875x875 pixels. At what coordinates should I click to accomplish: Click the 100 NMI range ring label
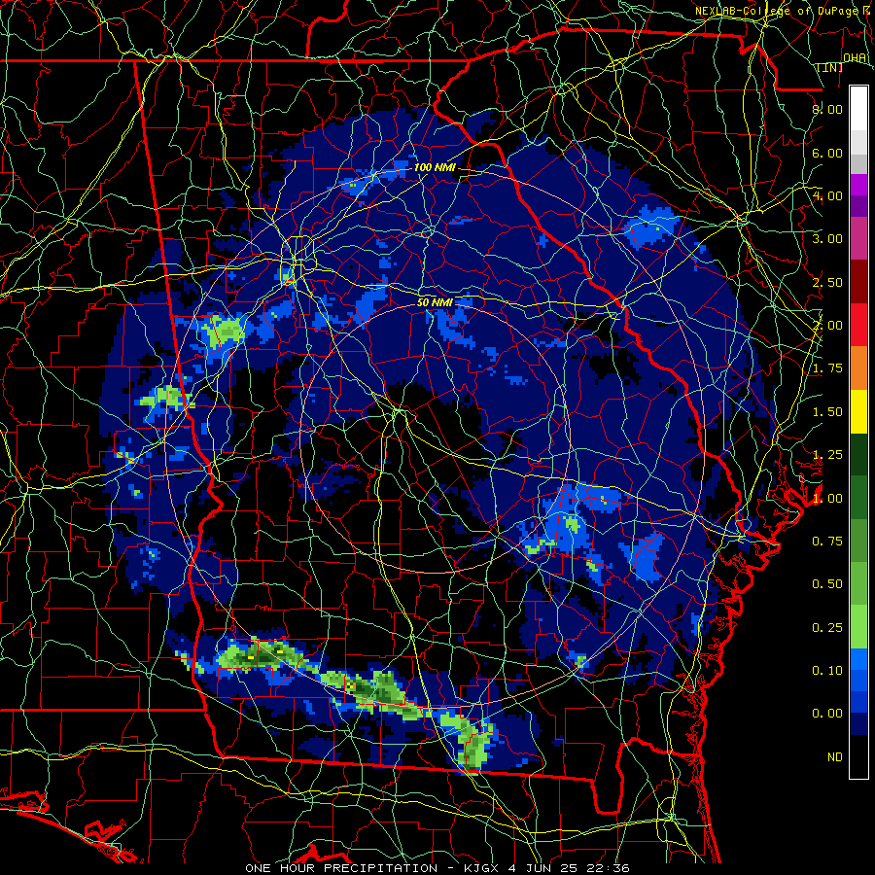pyautogui.click(x=435, y=167)
